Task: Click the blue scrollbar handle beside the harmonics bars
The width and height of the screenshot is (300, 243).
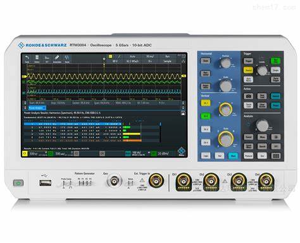Action: (x=161, y=124)
